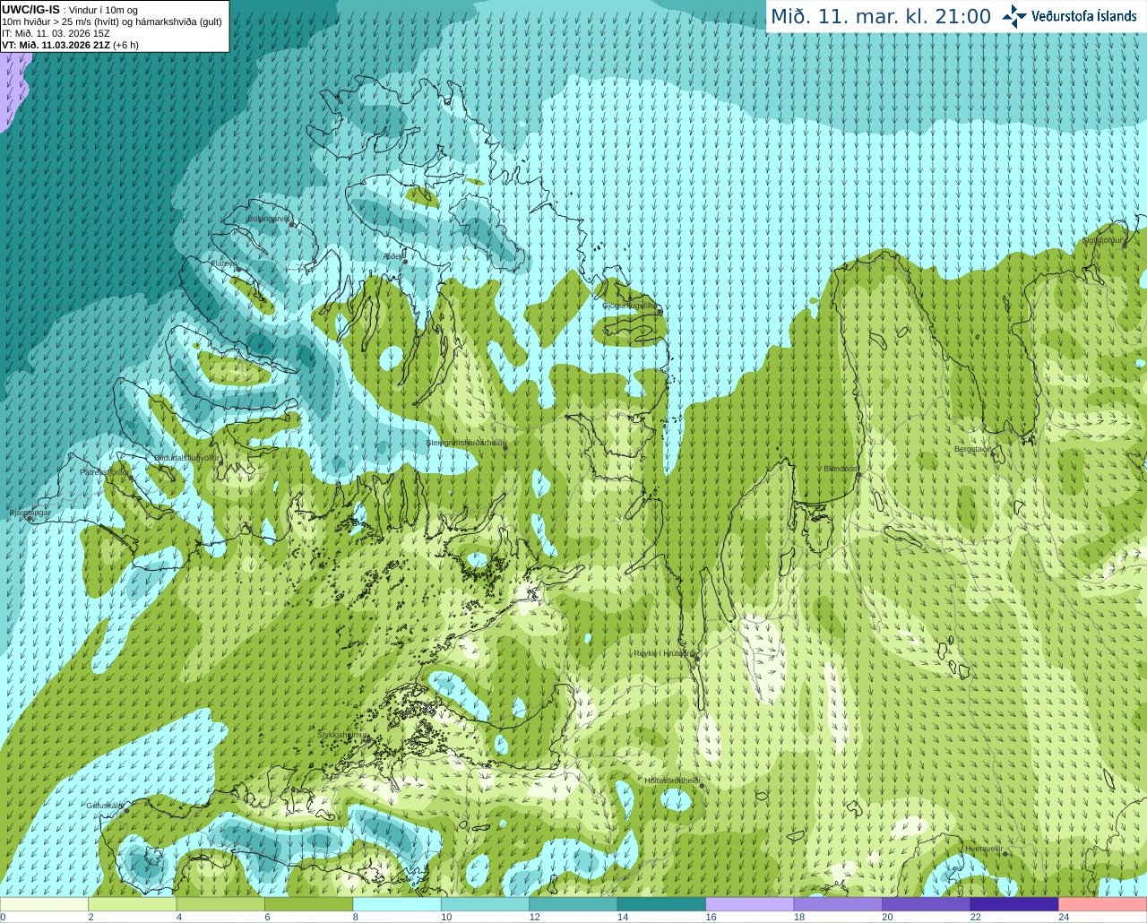This screenshot has height=923, width=1147.
Task: Click the Gjögurflugvöllur station dot
Action: (660, 312)
